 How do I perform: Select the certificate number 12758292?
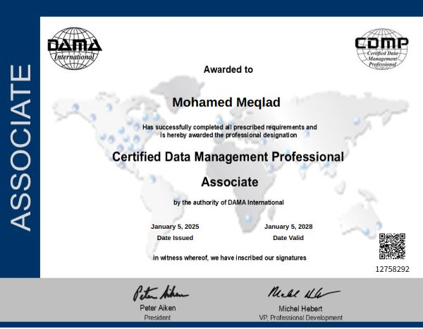(393, 269)
